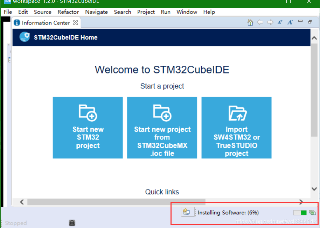Click the stop button next to Stopped
Image resolution: width=320 pixels, height=228 pixels.
click(72, 223)
